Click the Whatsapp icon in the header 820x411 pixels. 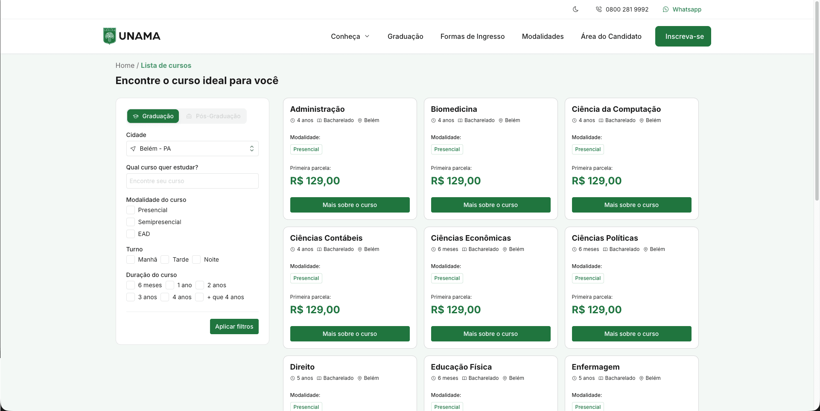tap(665, 9)
